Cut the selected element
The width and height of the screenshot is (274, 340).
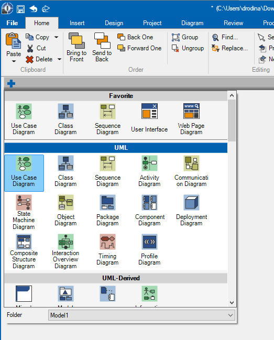(37, 48)
